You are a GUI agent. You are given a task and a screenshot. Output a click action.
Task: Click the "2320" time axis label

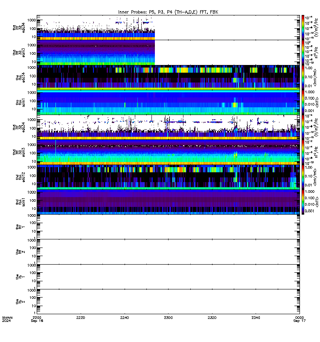(x=212, y=318)
